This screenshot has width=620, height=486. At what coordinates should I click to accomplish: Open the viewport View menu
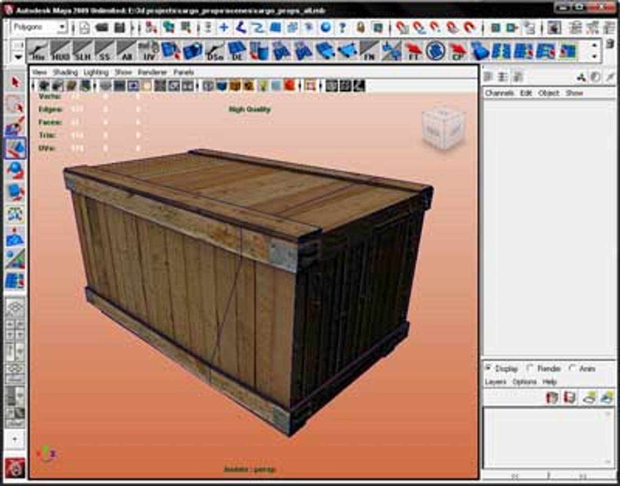coord(40,72)
